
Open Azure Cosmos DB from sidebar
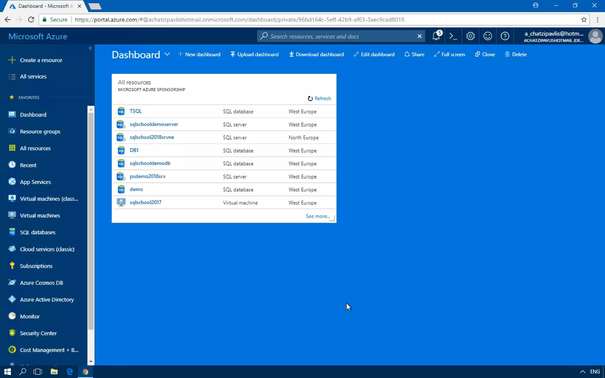(x=41, y=283)
